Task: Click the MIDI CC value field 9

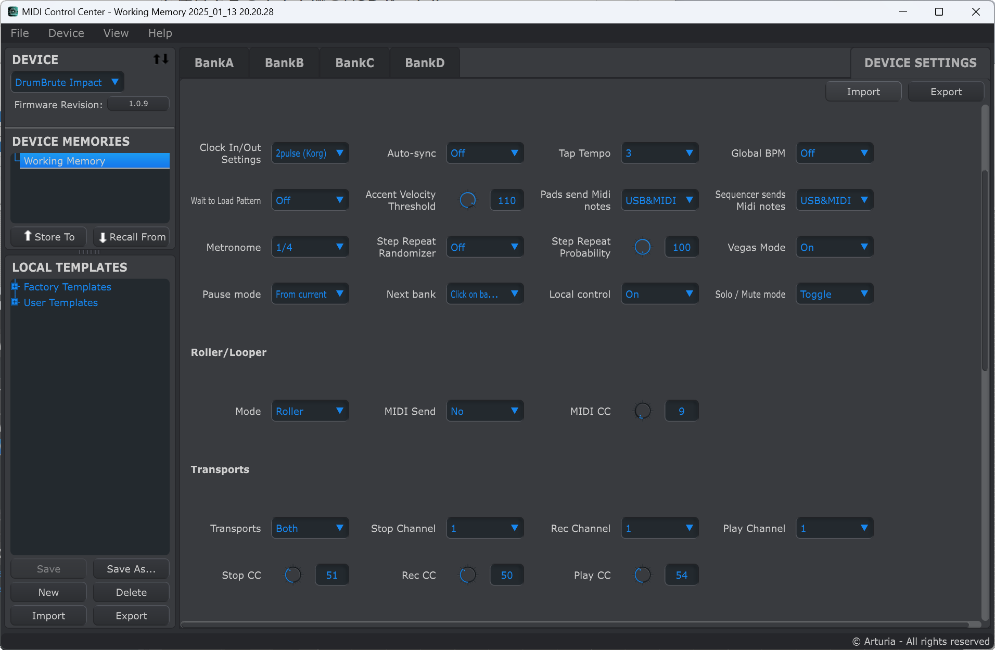Action: tap(682, 411)
